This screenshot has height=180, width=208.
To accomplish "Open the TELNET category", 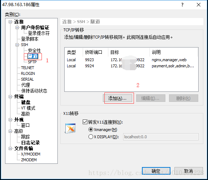I will [x=27, y=68].
